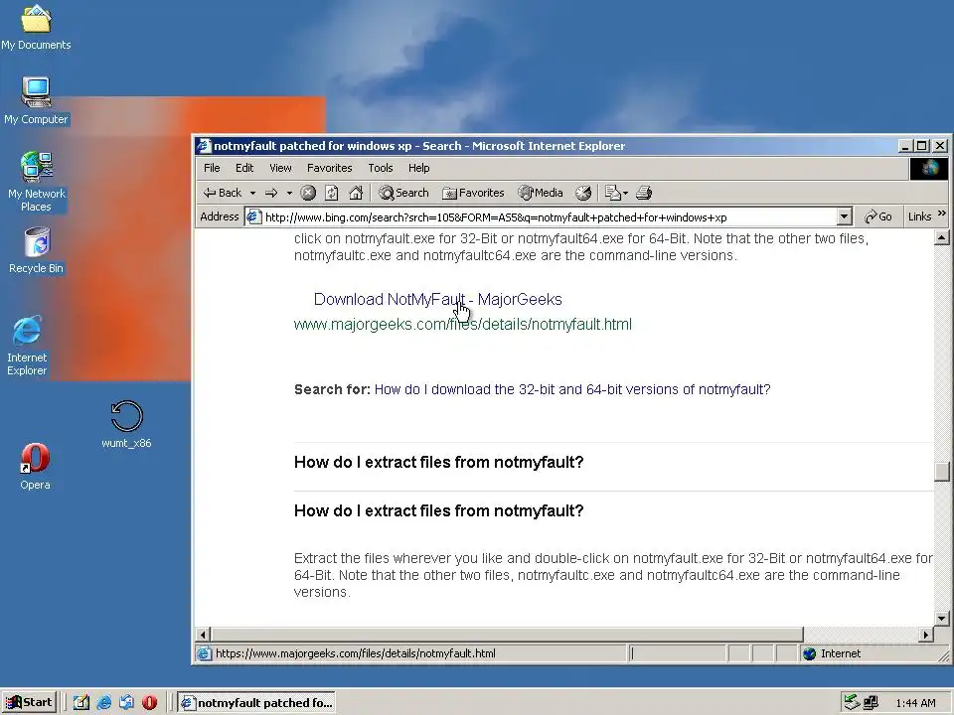The image size is (954, 715).
Task: Click the vertical scrollbar thumb
Action: click(941, 471)
